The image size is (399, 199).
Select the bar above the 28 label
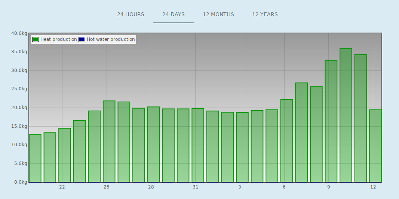153,144
